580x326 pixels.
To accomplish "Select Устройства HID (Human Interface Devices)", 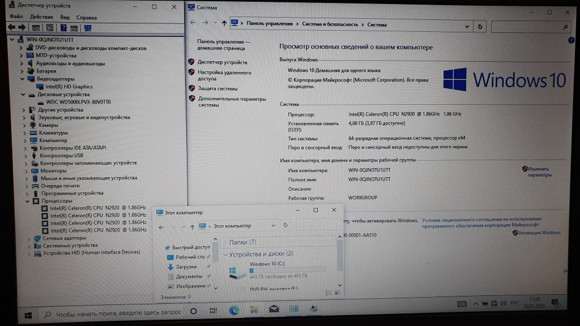I will (92, 252).
